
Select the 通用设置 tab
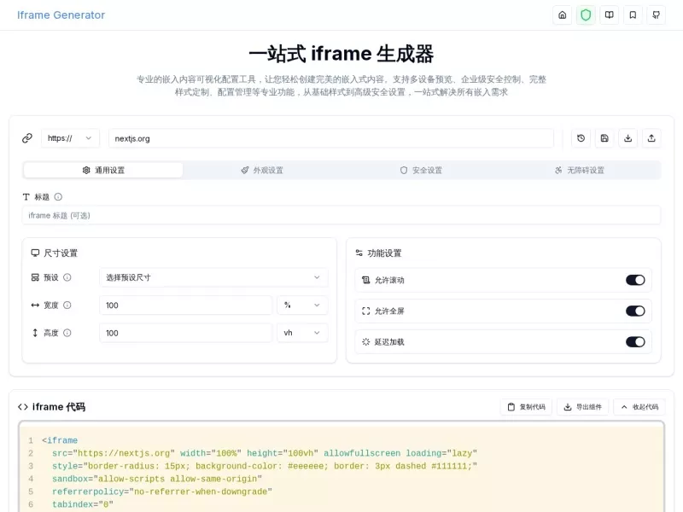[x=103, y=170]
